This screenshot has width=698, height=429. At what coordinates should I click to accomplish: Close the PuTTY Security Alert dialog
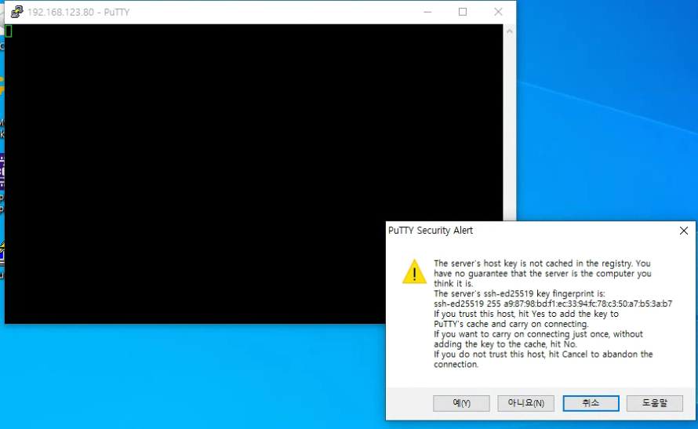684,231
